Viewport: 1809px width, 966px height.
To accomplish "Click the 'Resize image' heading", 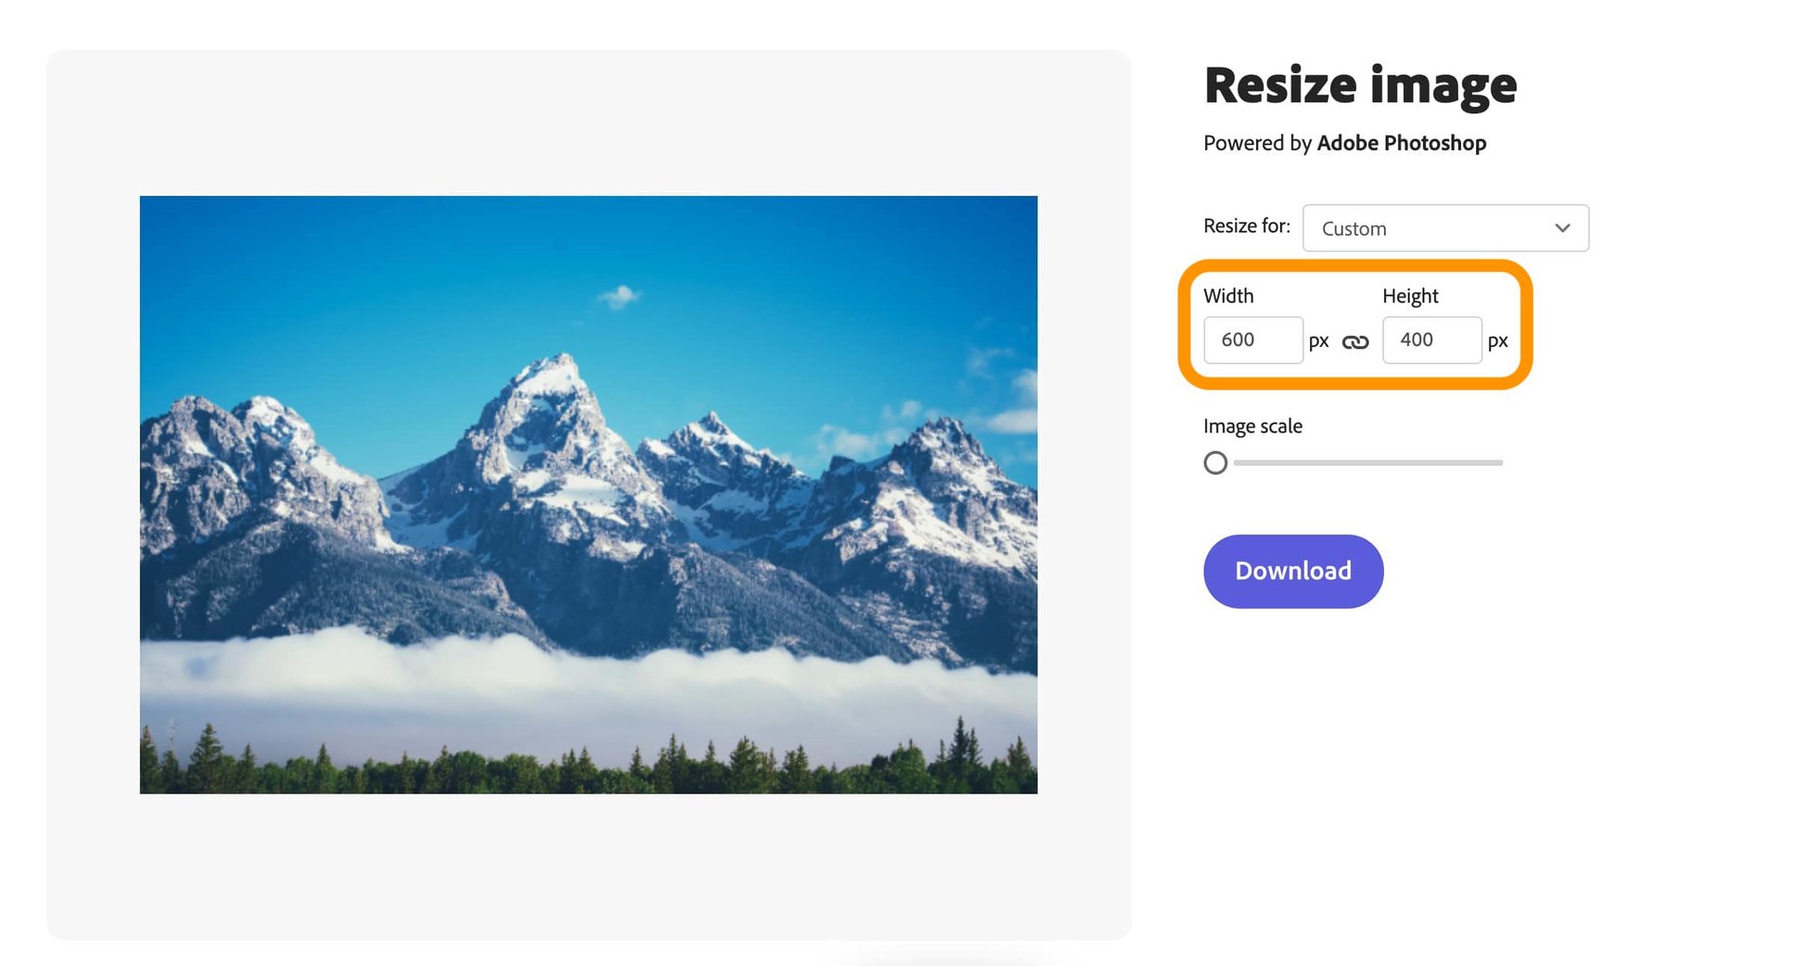I will (1360, 84).
